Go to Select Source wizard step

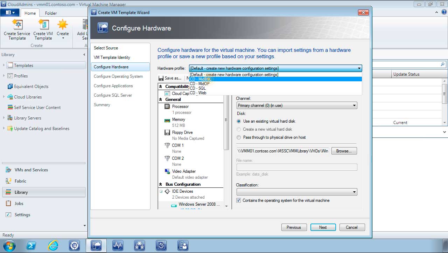tap(106, 48)
